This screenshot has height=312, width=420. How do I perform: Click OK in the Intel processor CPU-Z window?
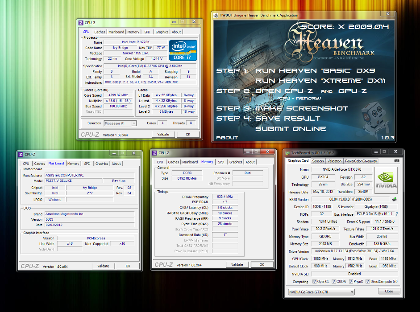pos(188,134)
